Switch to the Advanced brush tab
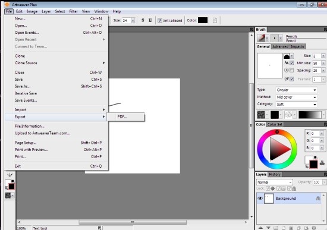 (x=280, y=46)
